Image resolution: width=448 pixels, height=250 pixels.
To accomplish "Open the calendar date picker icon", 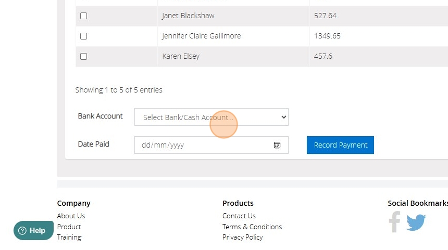I will (277, 145).
